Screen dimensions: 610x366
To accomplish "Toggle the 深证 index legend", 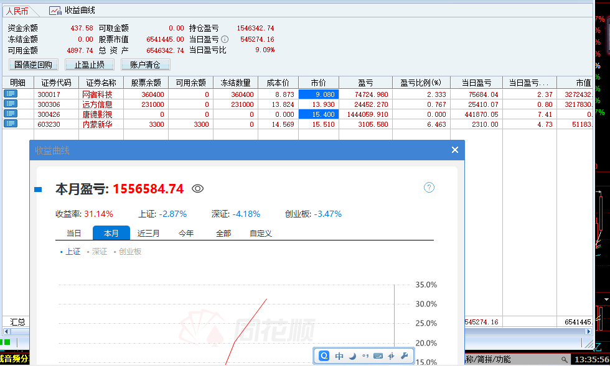I will click(x=99, y=252).
